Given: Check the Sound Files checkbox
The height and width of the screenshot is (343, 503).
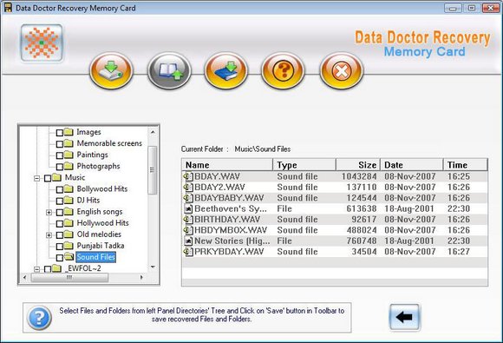Looking at the screenshot, I should point(60,258).
